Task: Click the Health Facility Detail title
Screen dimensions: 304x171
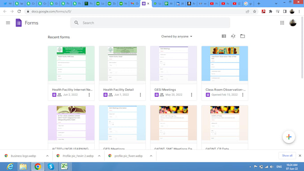Action: [x=118, y=90]
